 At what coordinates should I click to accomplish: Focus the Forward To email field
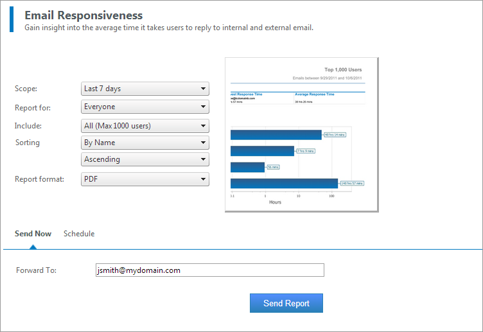pyautogui.click(x=210, y=270)
